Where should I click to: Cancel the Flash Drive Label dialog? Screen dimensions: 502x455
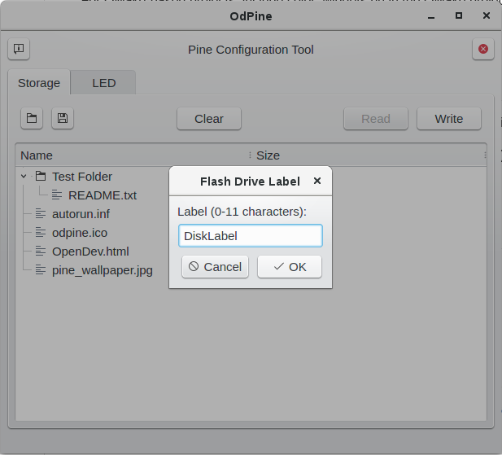[x=215, y=267]
